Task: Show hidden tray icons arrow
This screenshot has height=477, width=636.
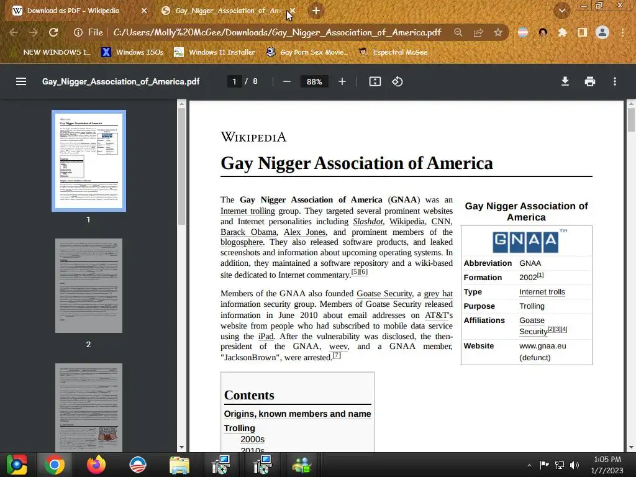Action: (529, 465)
